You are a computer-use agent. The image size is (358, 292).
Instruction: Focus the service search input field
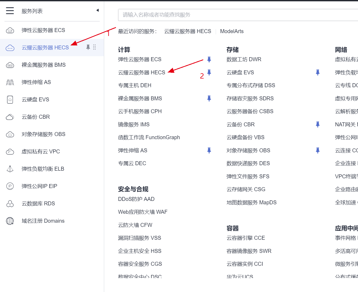[238, 15]
